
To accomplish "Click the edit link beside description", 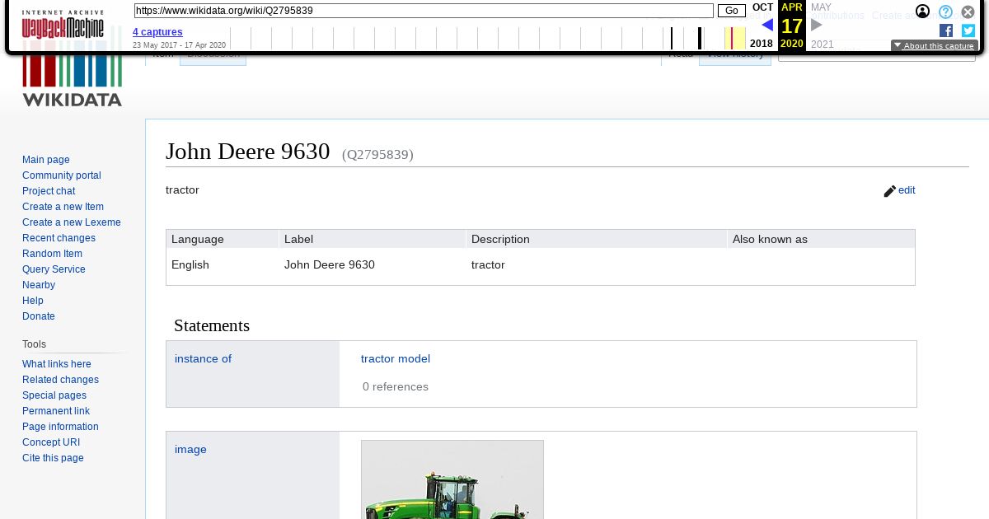I will 907,190.
